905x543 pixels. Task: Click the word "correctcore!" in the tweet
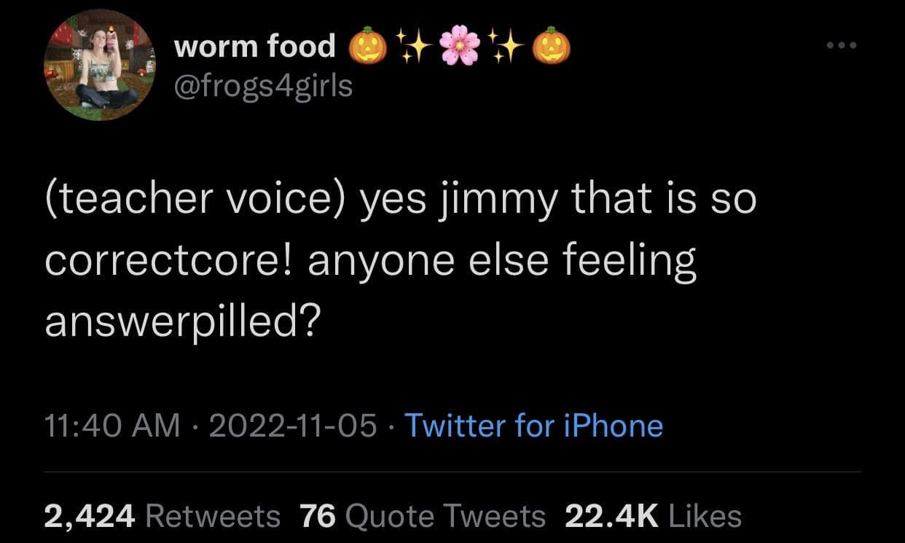point(170,260)
